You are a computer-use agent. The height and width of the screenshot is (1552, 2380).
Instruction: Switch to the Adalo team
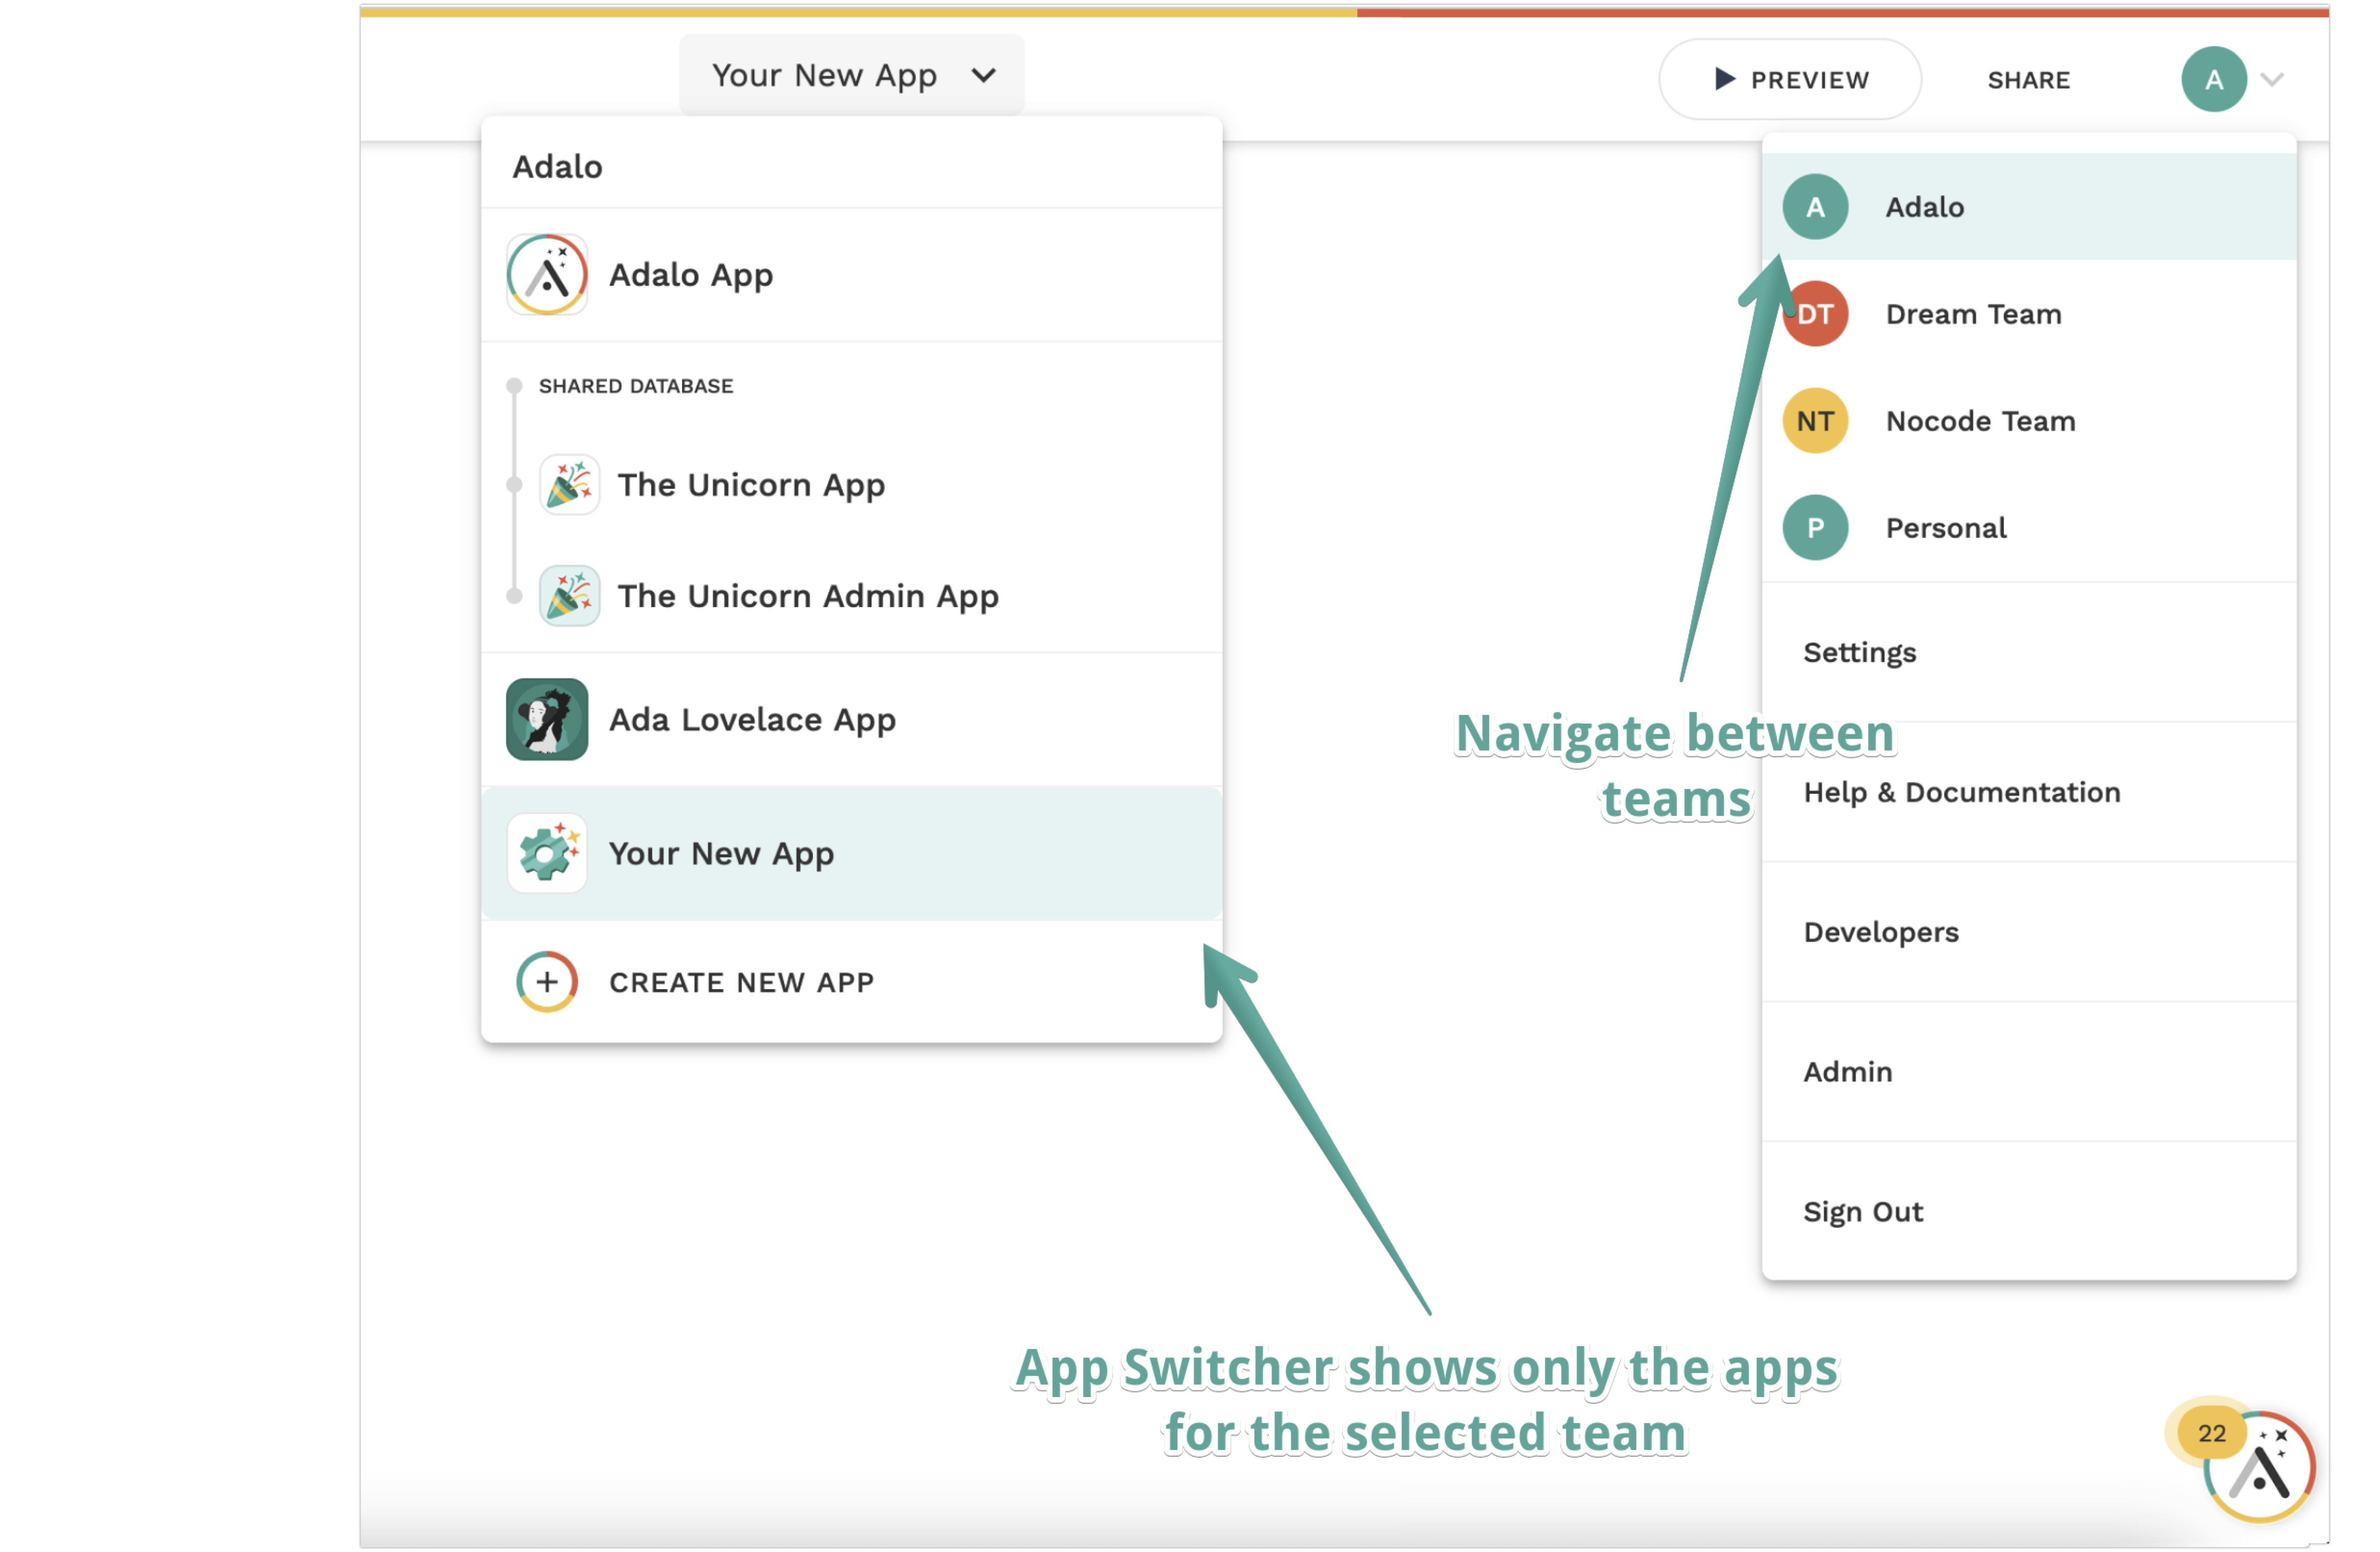pos(2028,207)
